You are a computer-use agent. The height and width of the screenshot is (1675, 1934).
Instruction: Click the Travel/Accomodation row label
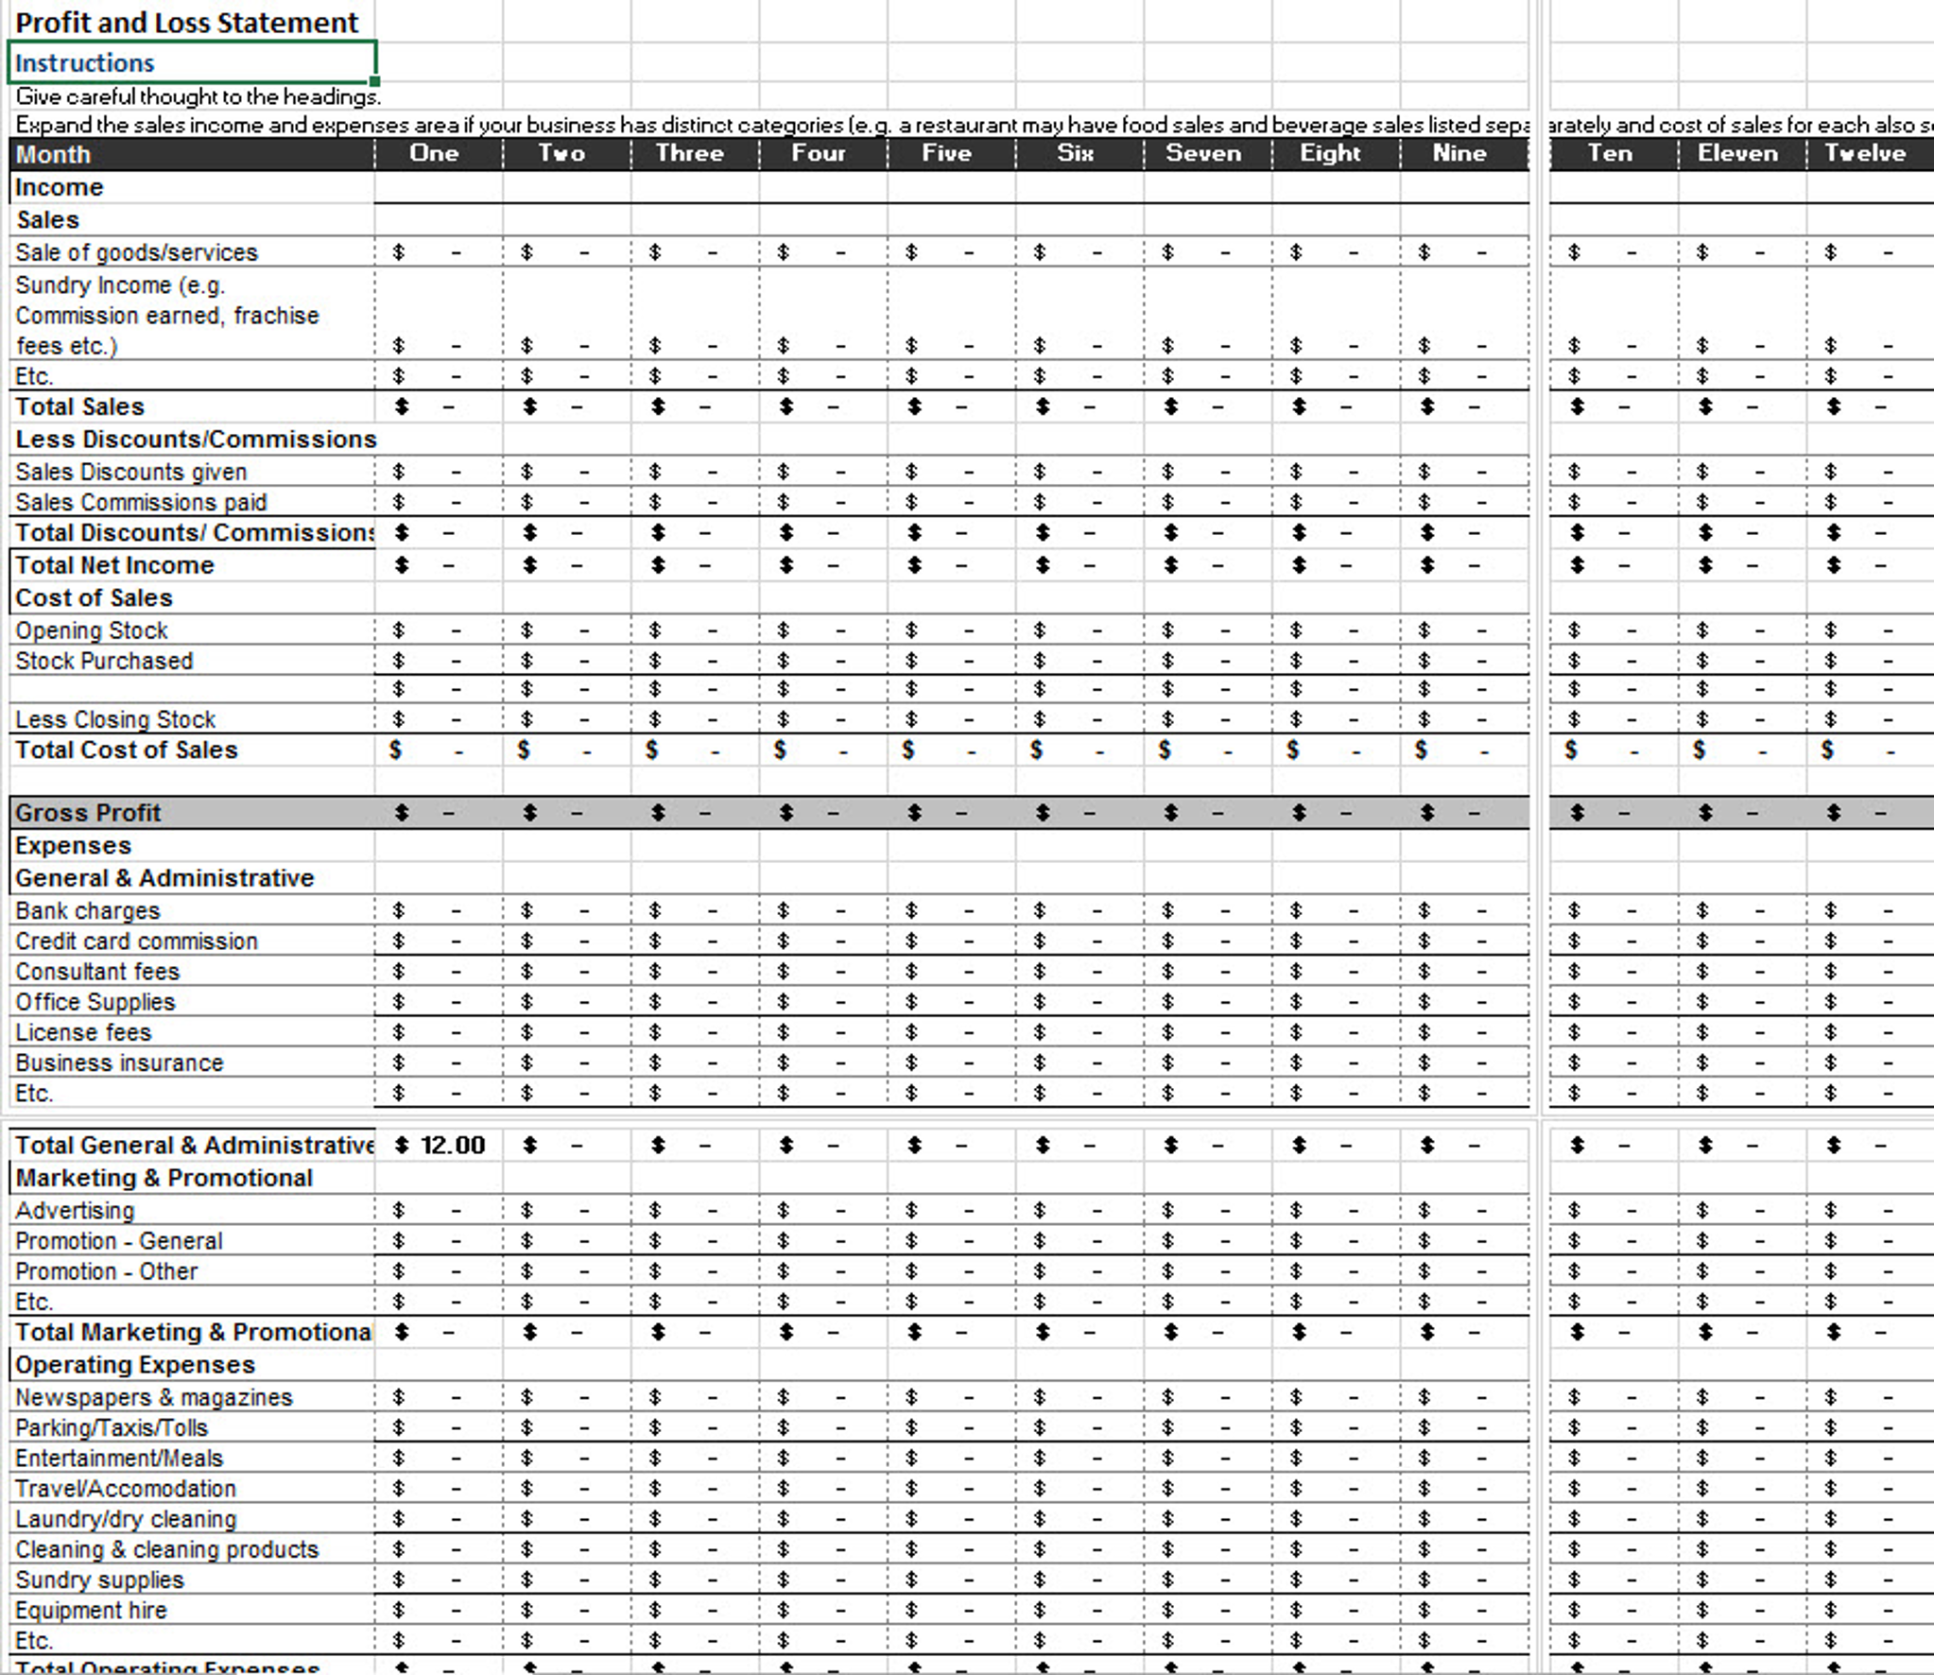[125, 1488]
